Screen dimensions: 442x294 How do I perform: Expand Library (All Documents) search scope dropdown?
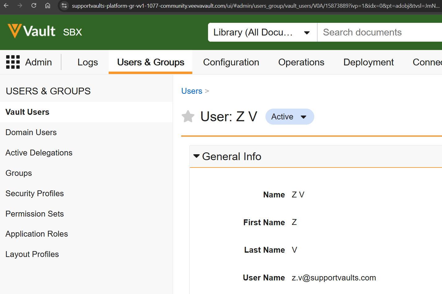click(262, 32)
